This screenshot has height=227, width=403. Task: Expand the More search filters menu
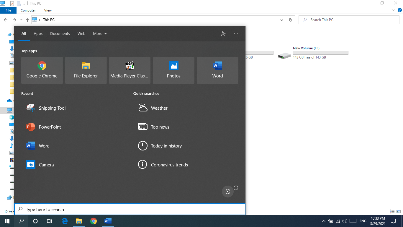click(100, 33)
